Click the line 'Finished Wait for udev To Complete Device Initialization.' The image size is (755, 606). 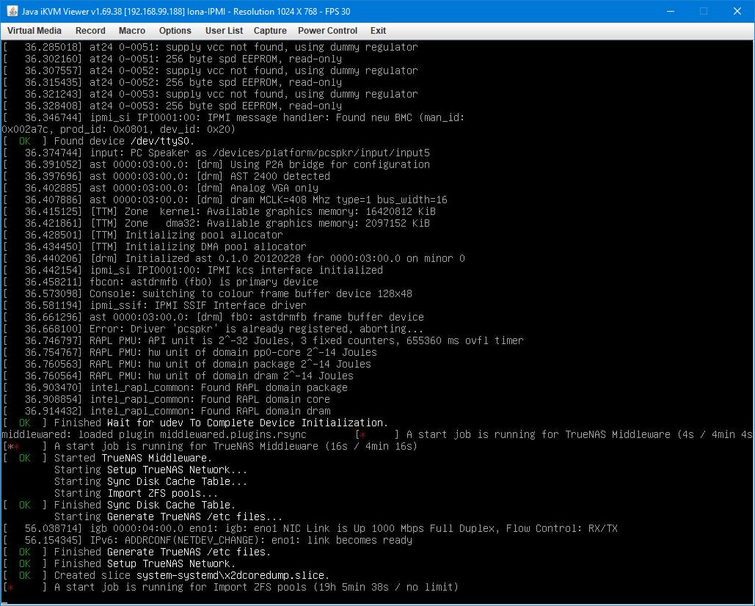tap(221, 423)
